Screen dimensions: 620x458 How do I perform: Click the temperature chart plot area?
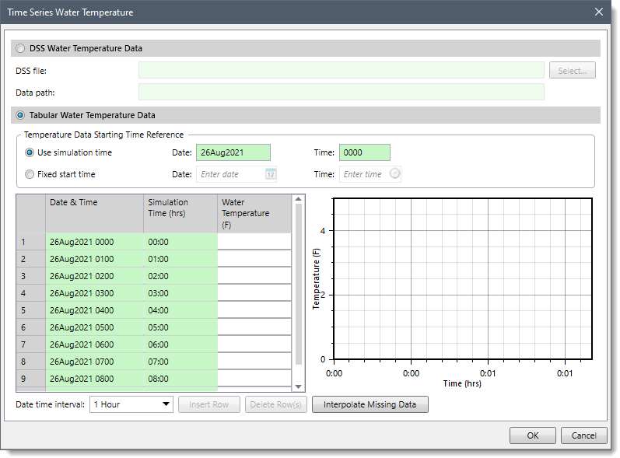click(463, 278)
